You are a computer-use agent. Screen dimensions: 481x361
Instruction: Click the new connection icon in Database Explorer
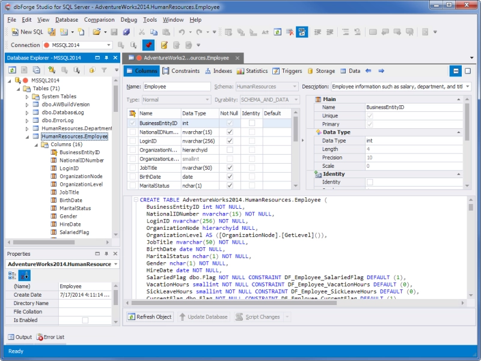coord(52,70)
